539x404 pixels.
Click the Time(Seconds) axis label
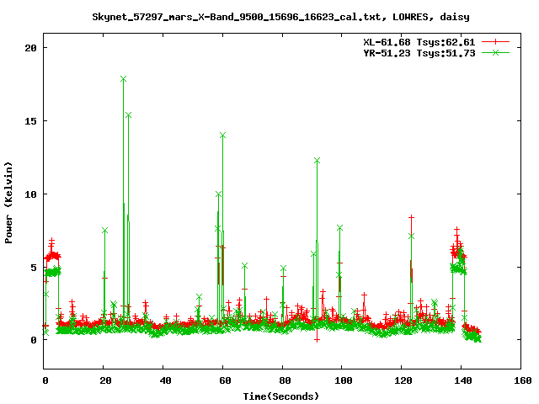pyautogui.click(x=281, y=396)
